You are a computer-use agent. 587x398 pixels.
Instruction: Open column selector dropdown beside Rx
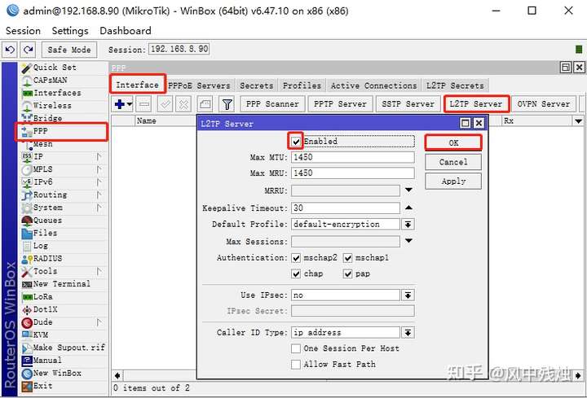click(578, 121)
